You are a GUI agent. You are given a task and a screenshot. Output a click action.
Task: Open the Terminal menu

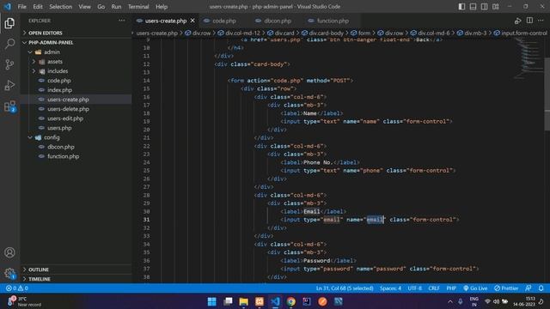tap(138, 7)
